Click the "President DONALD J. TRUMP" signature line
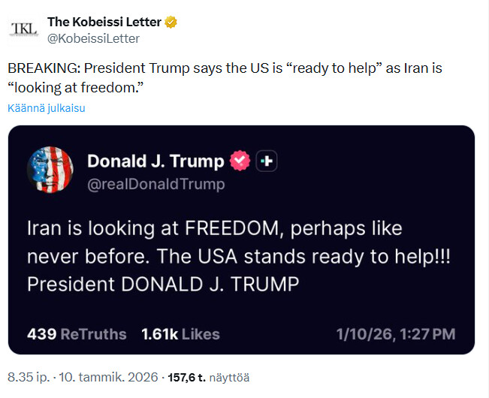This screenshot has width=489, height=398. point(163,284)
